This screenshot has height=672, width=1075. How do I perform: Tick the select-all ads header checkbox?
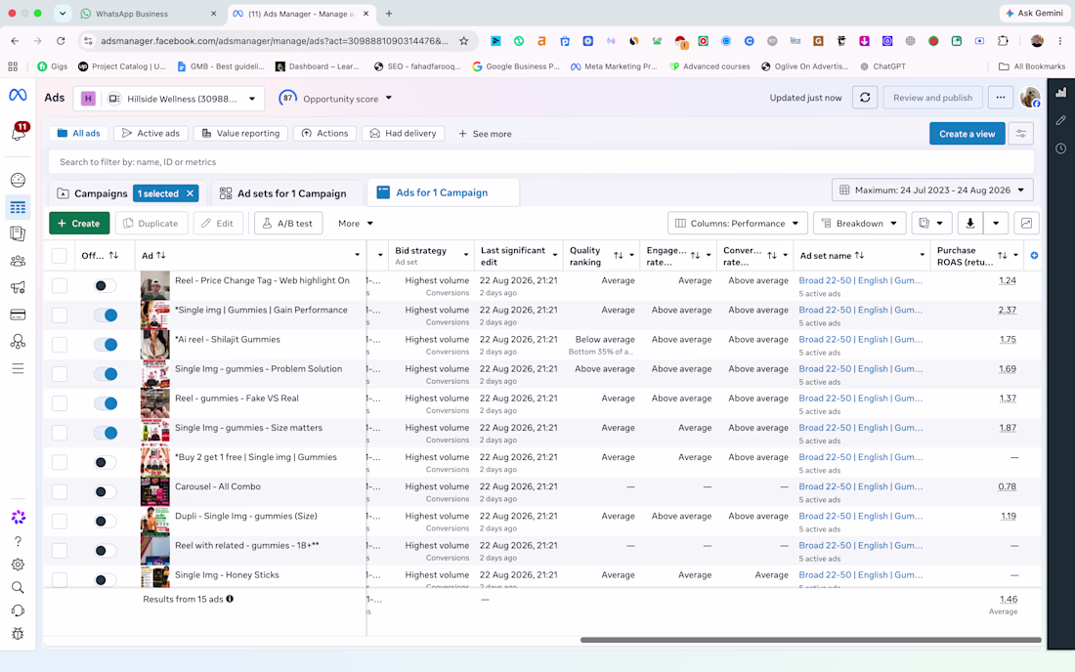point(60,256)
